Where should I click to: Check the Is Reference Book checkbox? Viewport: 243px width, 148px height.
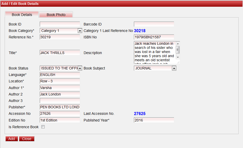click(43, 127)
